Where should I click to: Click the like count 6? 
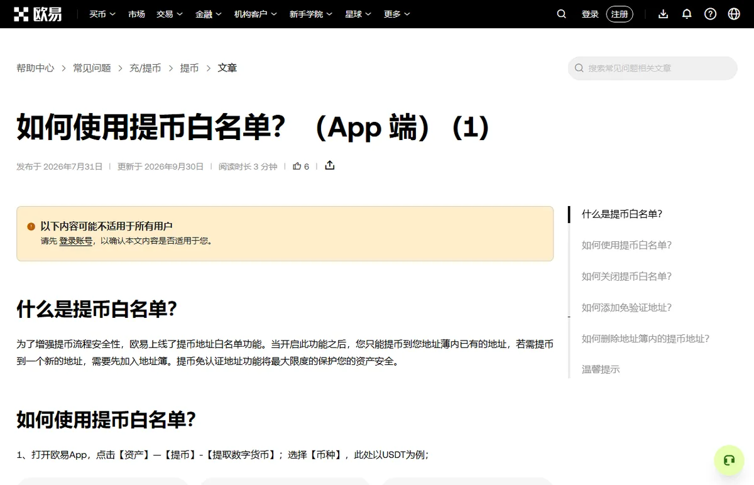coord(307,166)
